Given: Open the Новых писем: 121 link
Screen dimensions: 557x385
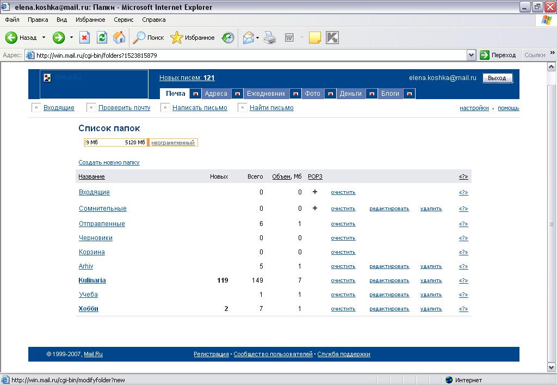Looking at the screenshot, I should click(x=187, y=77).
